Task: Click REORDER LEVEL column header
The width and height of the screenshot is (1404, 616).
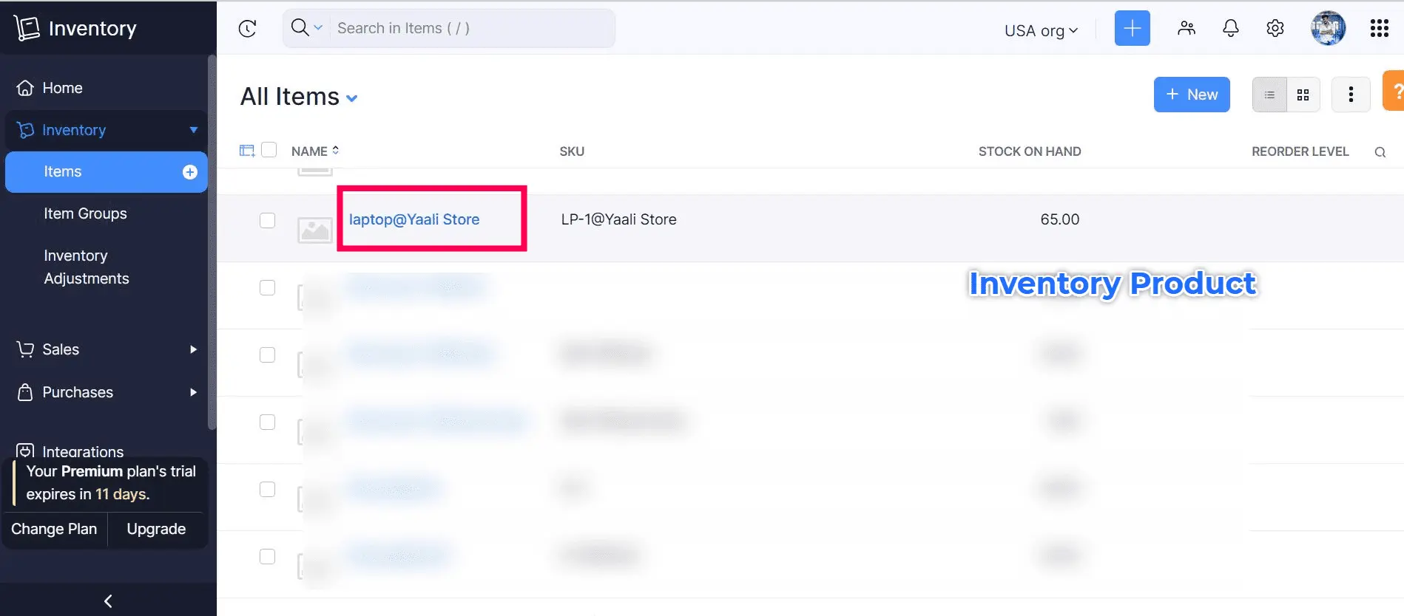Action: [x=1300, y=151]
